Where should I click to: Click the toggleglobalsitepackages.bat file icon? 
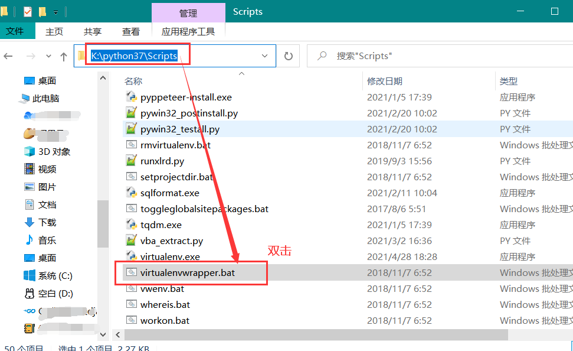click(x=131, y=208)
